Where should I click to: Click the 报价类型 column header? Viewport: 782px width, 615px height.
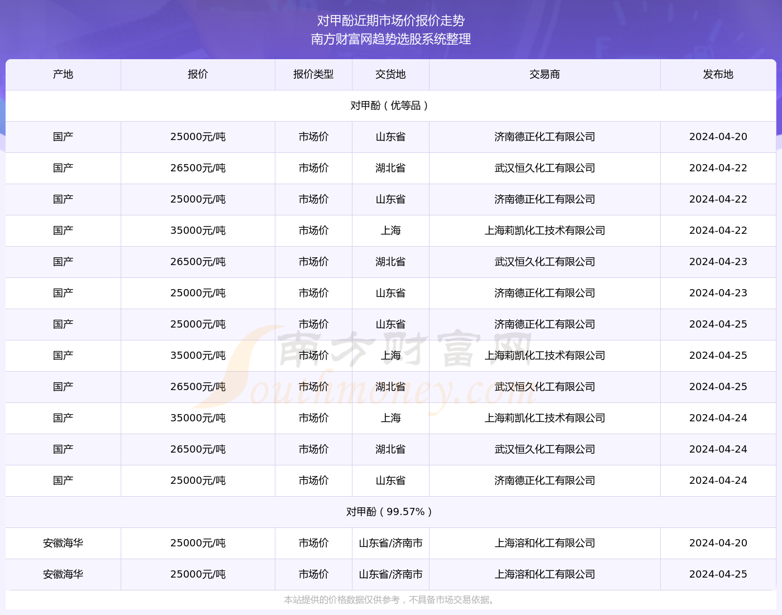(313, 74)
